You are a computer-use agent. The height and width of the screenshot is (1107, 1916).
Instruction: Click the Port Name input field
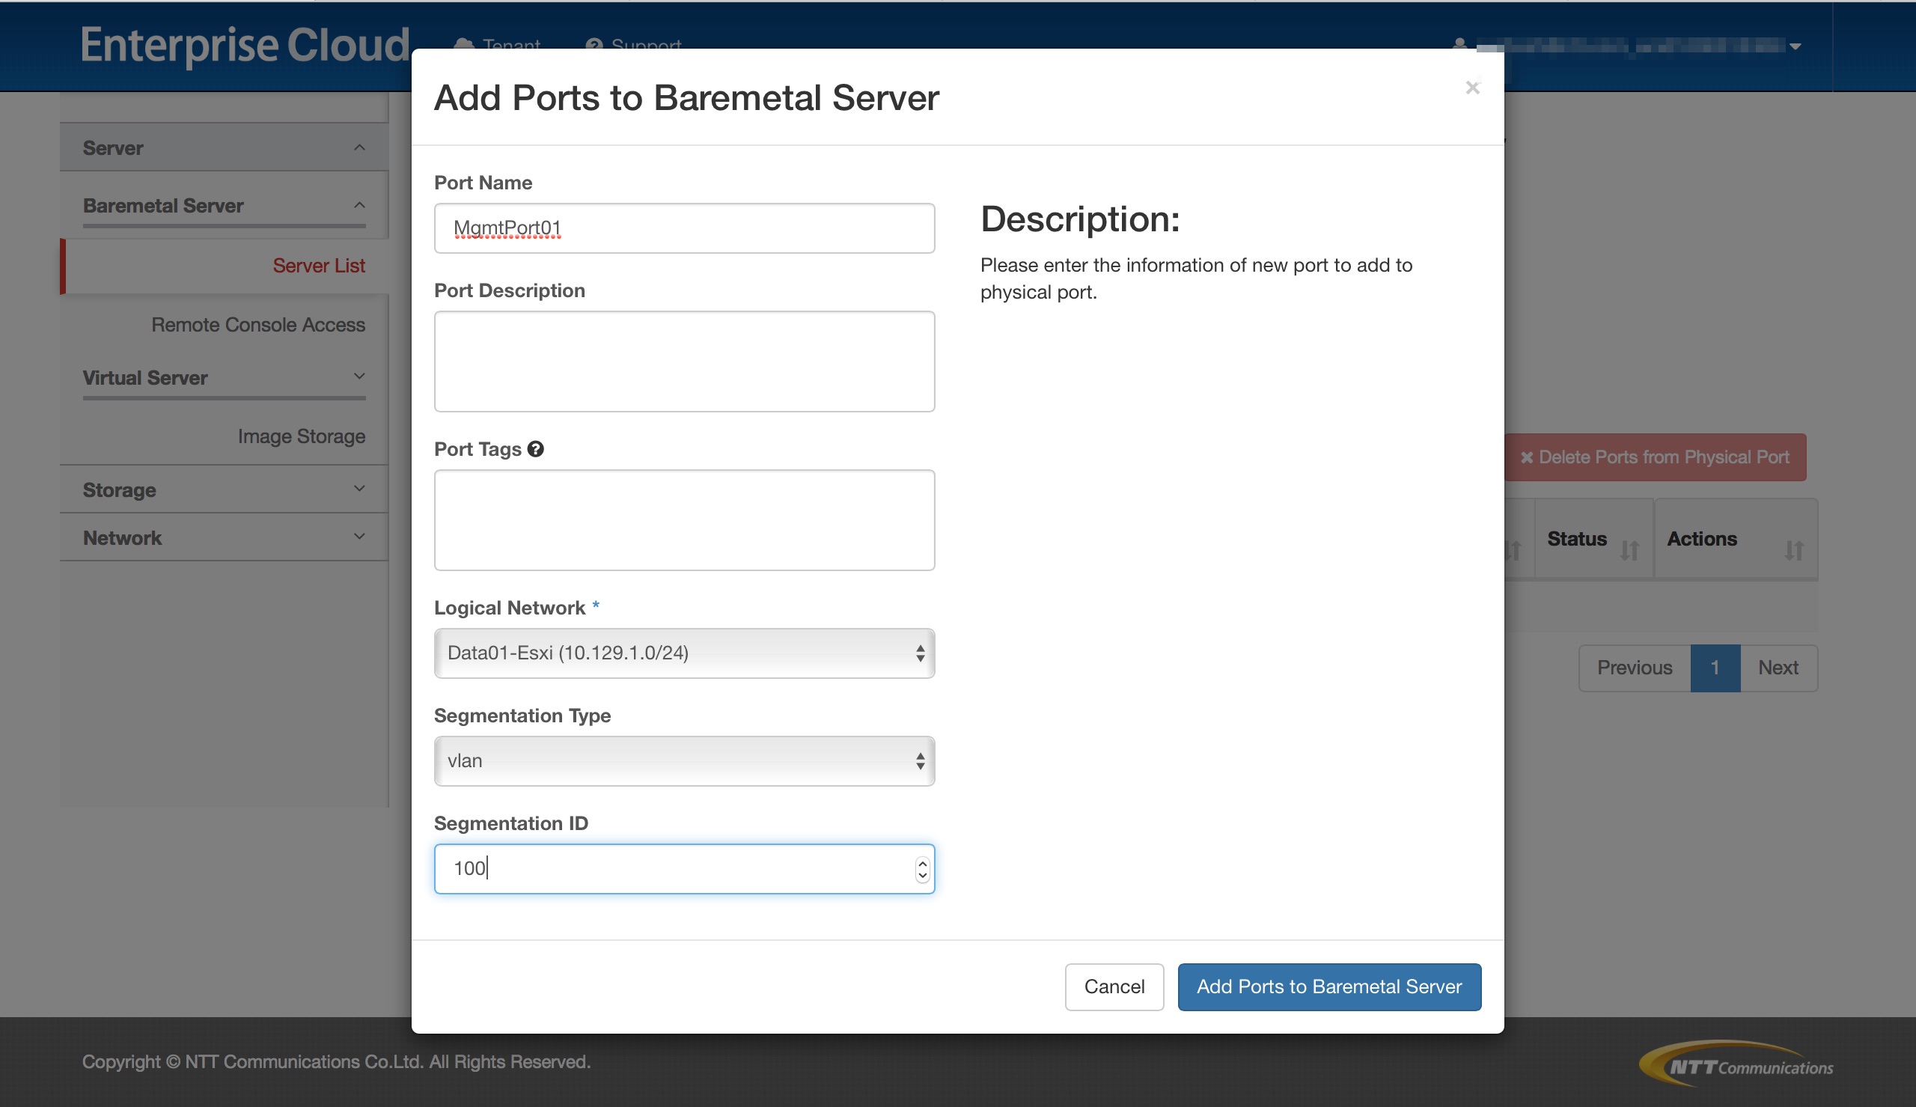click(x=684, y=228)
